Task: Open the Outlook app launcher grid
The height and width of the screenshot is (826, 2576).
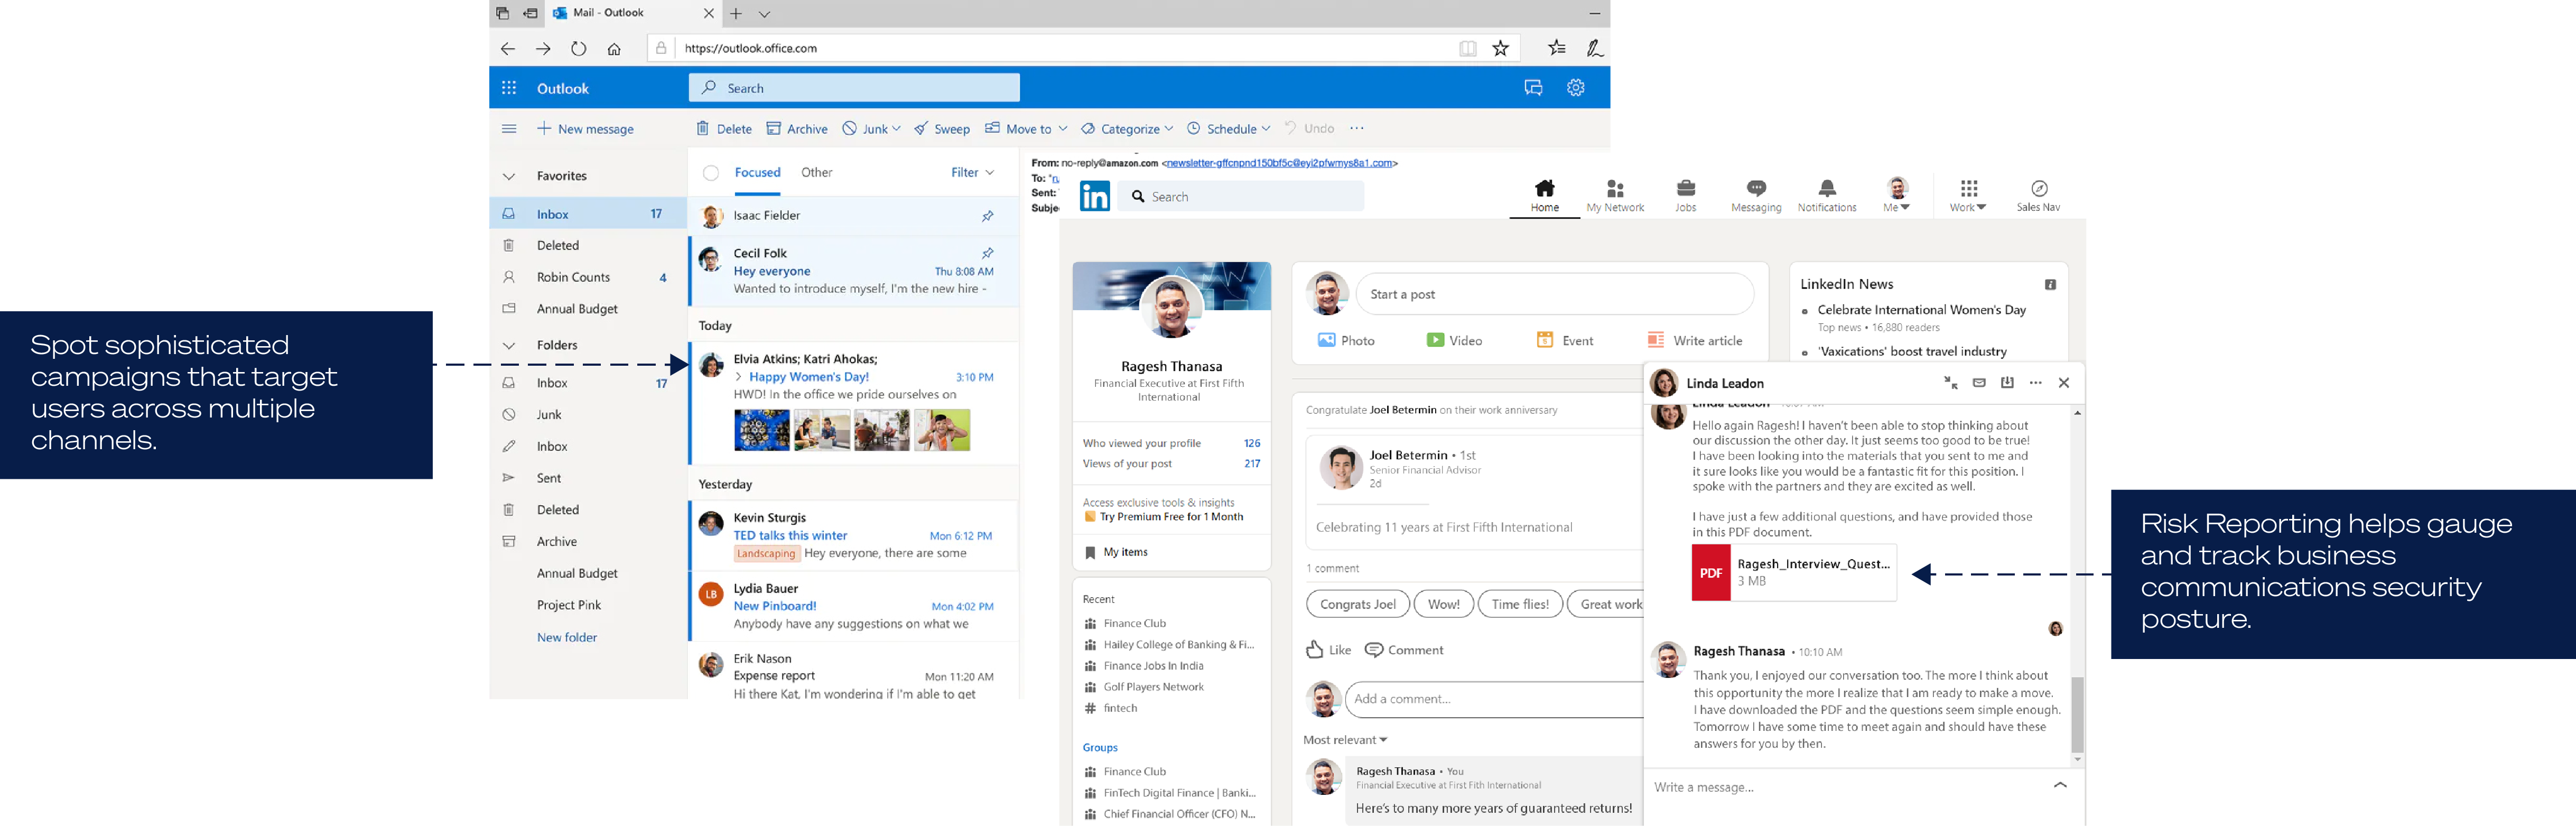Action: (x=509, y=88)
